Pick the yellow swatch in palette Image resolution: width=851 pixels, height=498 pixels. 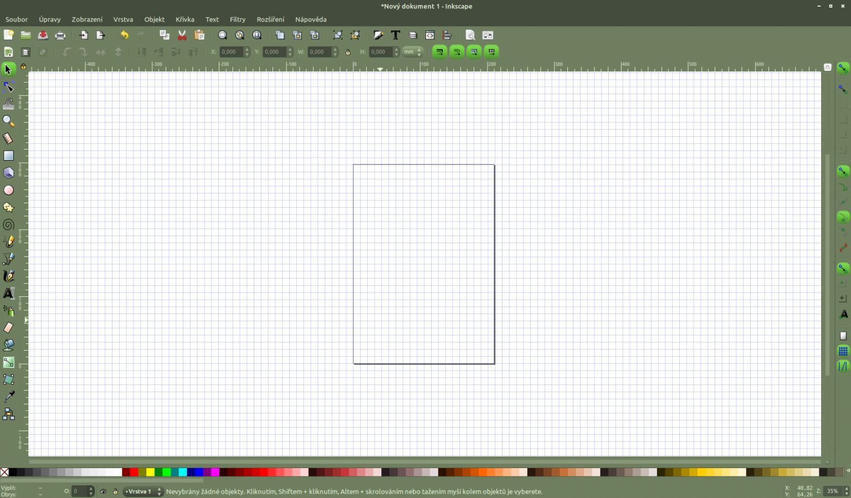click(150, 473)
